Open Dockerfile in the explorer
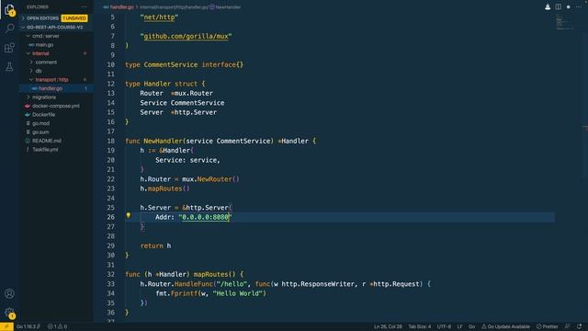 click(x=43, y=114)
